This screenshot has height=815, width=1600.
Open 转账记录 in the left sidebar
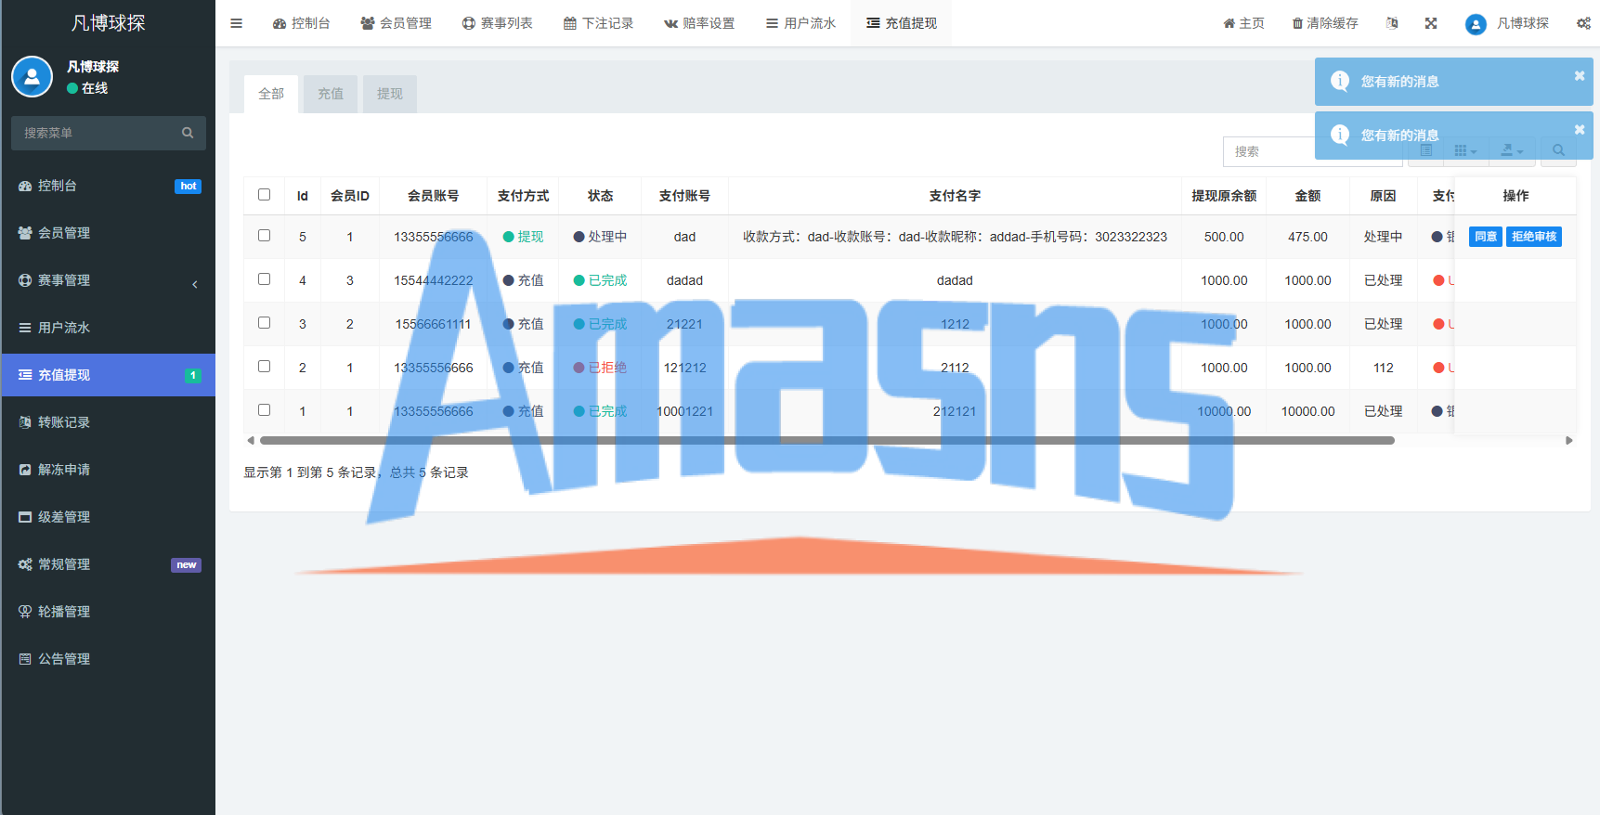109,422
